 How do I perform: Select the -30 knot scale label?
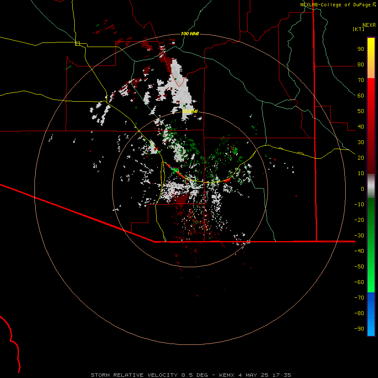click(x=359, y=236)
